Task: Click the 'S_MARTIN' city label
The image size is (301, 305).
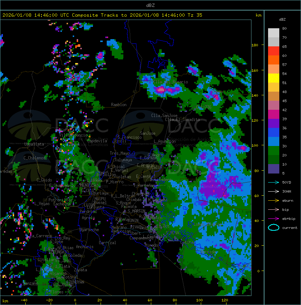Action: tap(137, 211)
